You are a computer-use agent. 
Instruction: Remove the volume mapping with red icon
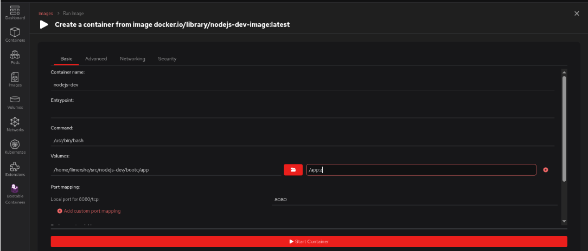545,170
